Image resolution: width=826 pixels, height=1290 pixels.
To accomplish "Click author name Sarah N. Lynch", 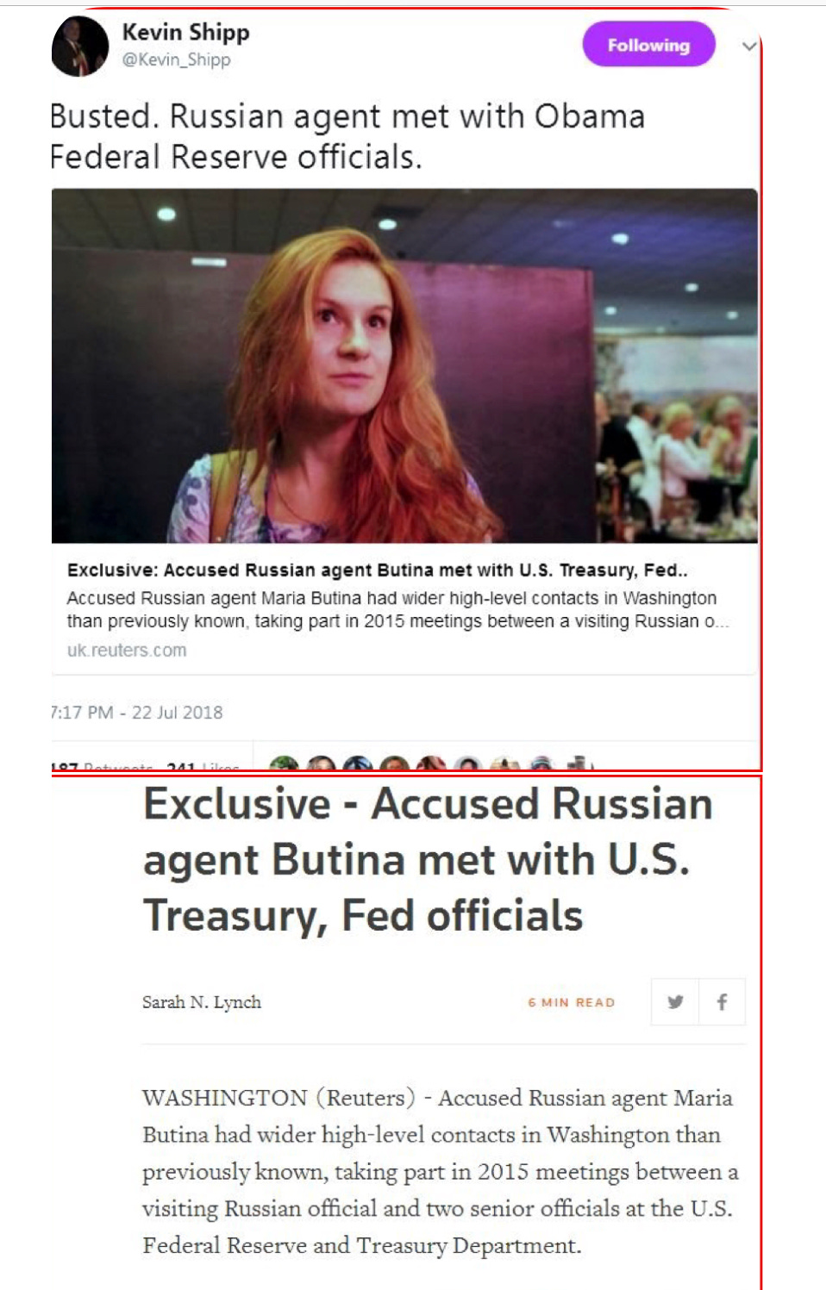I will (x=202, y=1001).
